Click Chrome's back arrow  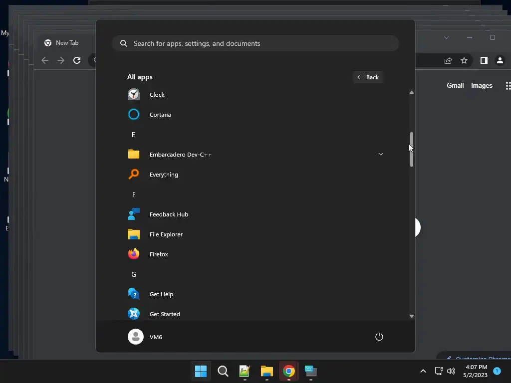(45, 60)
